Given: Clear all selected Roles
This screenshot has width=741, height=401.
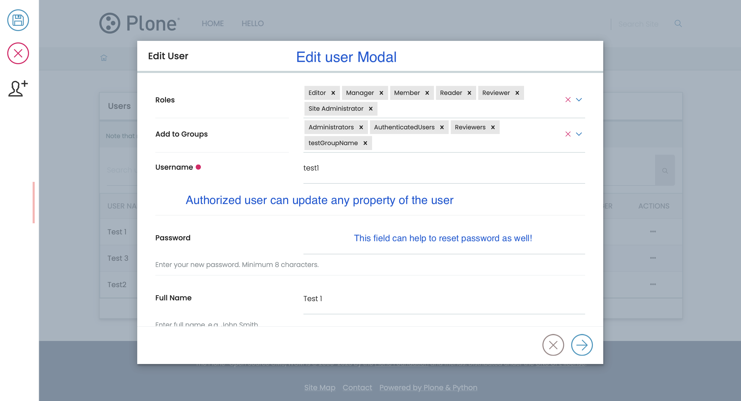Looking at the screenshot, I should coord(568,100).
